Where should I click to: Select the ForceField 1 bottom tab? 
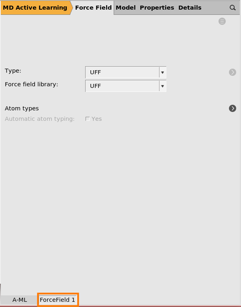57,300
